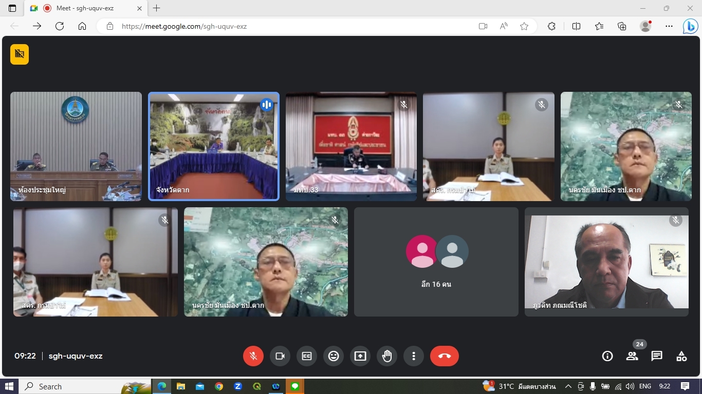Screen dimensions: 702x394
Task: Open the Mail app from the taskbar
Action: [x=200, y=386]
